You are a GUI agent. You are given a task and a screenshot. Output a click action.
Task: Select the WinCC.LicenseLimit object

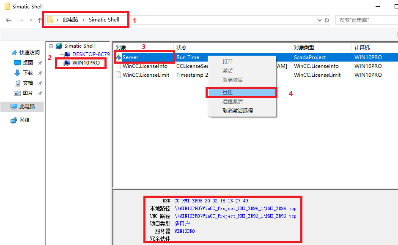point(146,75)
